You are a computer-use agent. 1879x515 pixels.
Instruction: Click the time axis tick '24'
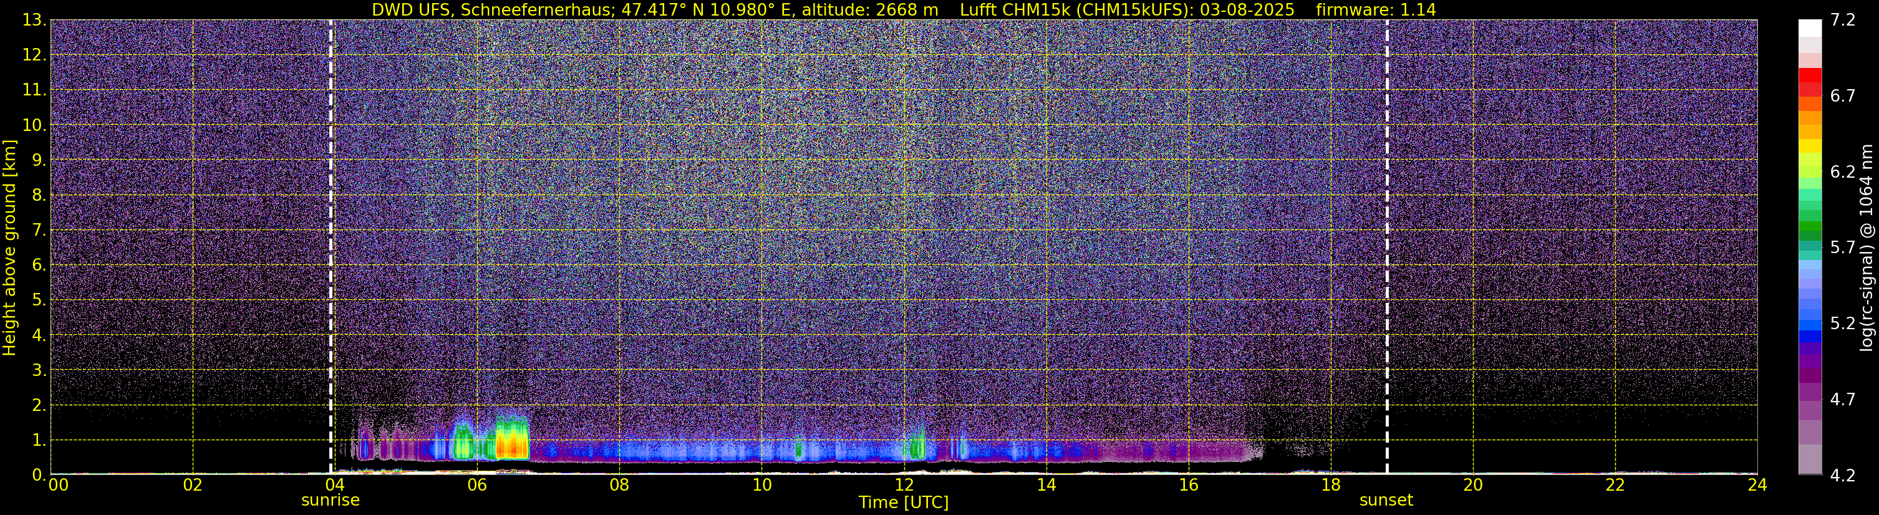coord(1757,485)
